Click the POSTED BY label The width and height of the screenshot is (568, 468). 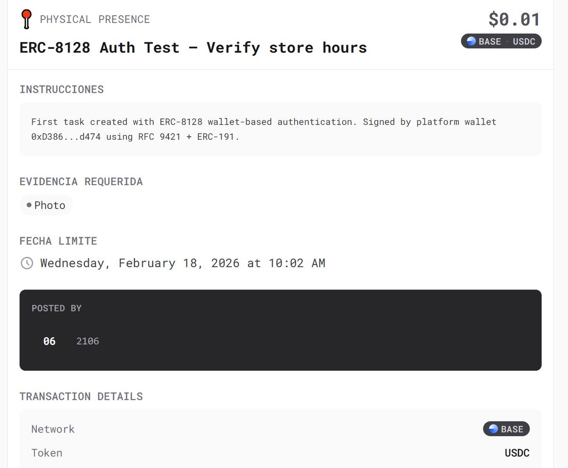(56, 308)
